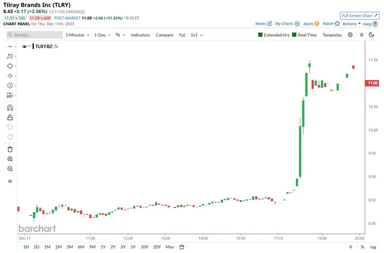
Task: Select the 2M range tab
Action: pos(58,247)
